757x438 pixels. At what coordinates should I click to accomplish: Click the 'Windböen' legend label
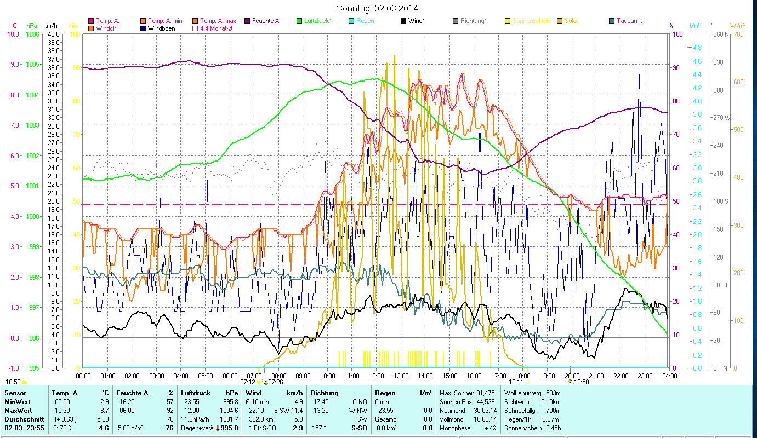(x=162, y=28)
